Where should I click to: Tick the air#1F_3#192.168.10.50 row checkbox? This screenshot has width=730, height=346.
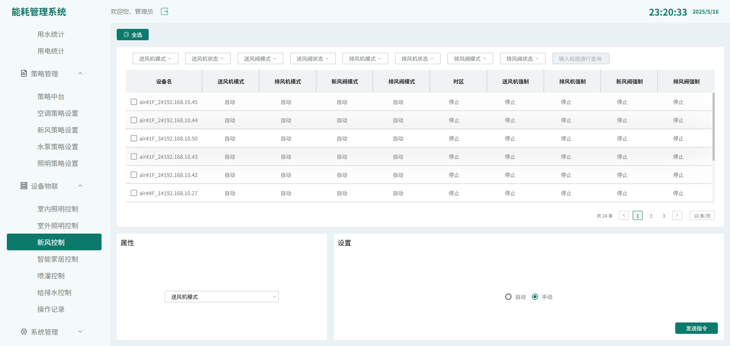click(x=134, y=138)
